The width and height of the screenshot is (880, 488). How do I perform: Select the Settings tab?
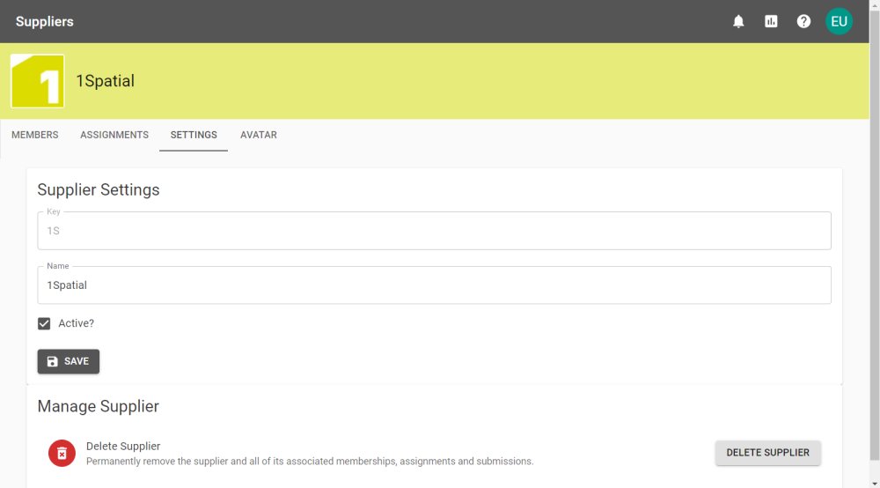click(x=194, y=135)
